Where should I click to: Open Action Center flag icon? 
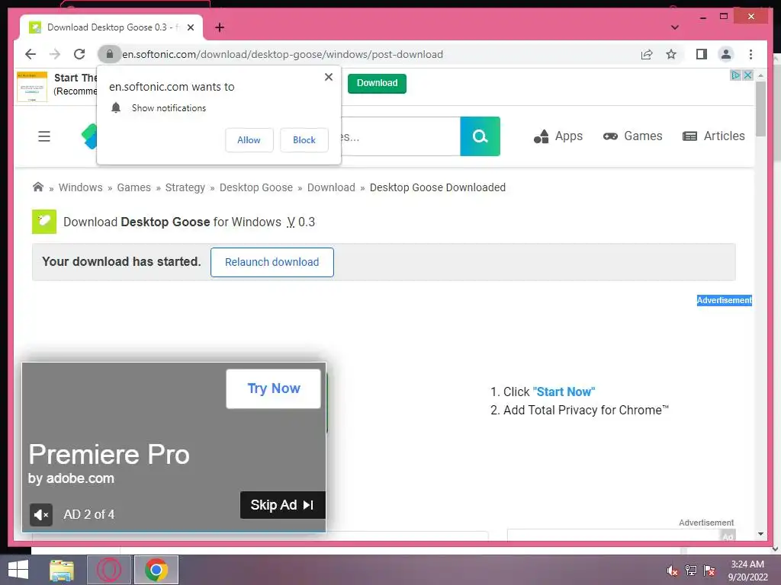[x=709, y=571]
